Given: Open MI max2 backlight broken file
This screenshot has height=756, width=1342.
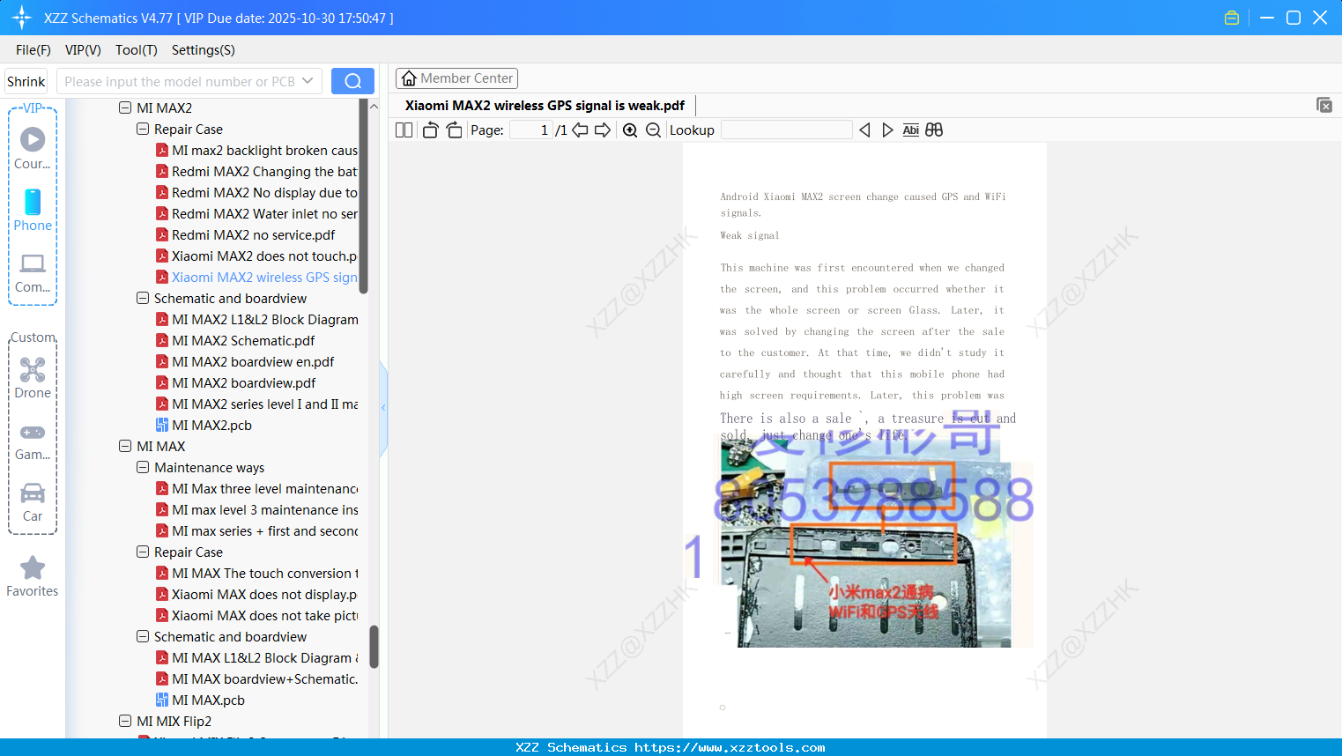Looking at the screenshot, I should tap(256, 151).
